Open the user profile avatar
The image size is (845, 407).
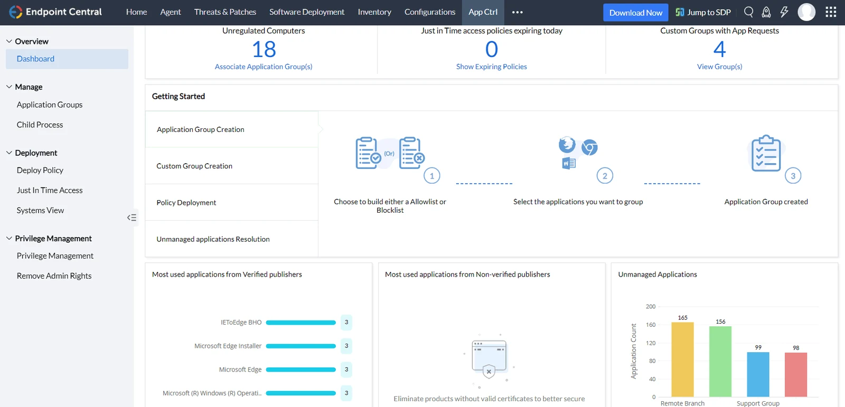point(806,12)
